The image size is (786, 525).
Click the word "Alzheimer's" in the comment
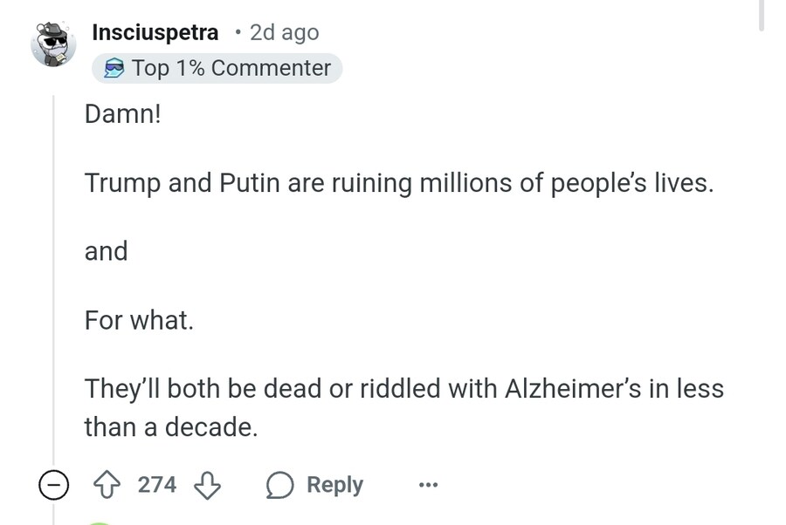point(572,388)
